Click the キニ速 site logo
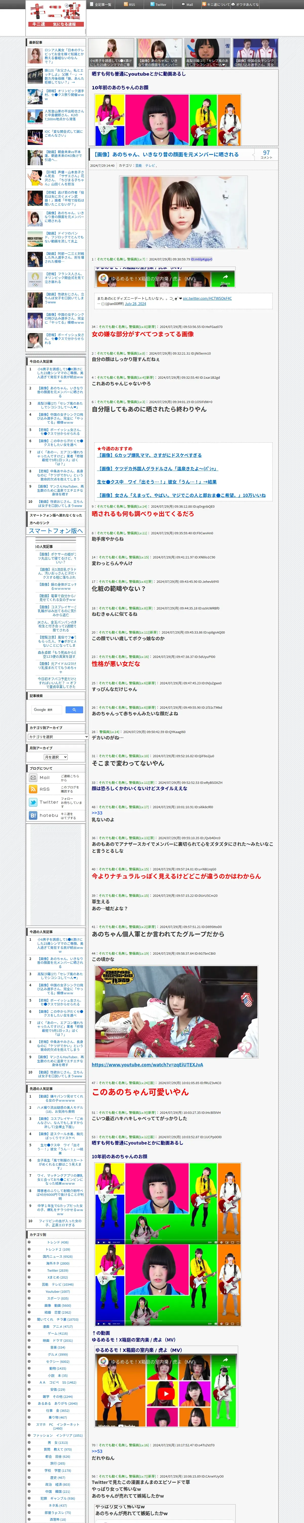Image resolution: width=304 pixels, height=1523 pixels. coord(56,15)
